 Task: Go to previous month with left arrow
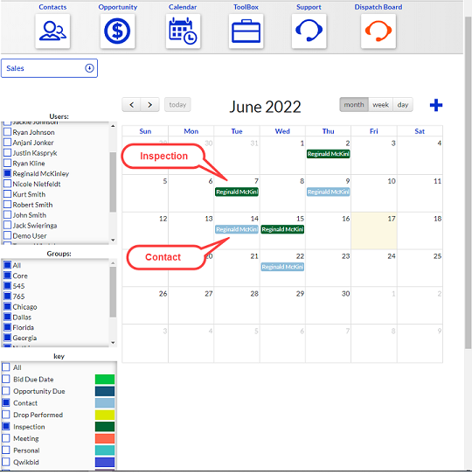[x=131, y=105]
